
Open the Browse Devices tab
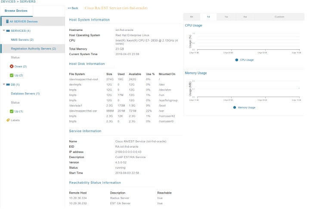(x=16, y=11)
